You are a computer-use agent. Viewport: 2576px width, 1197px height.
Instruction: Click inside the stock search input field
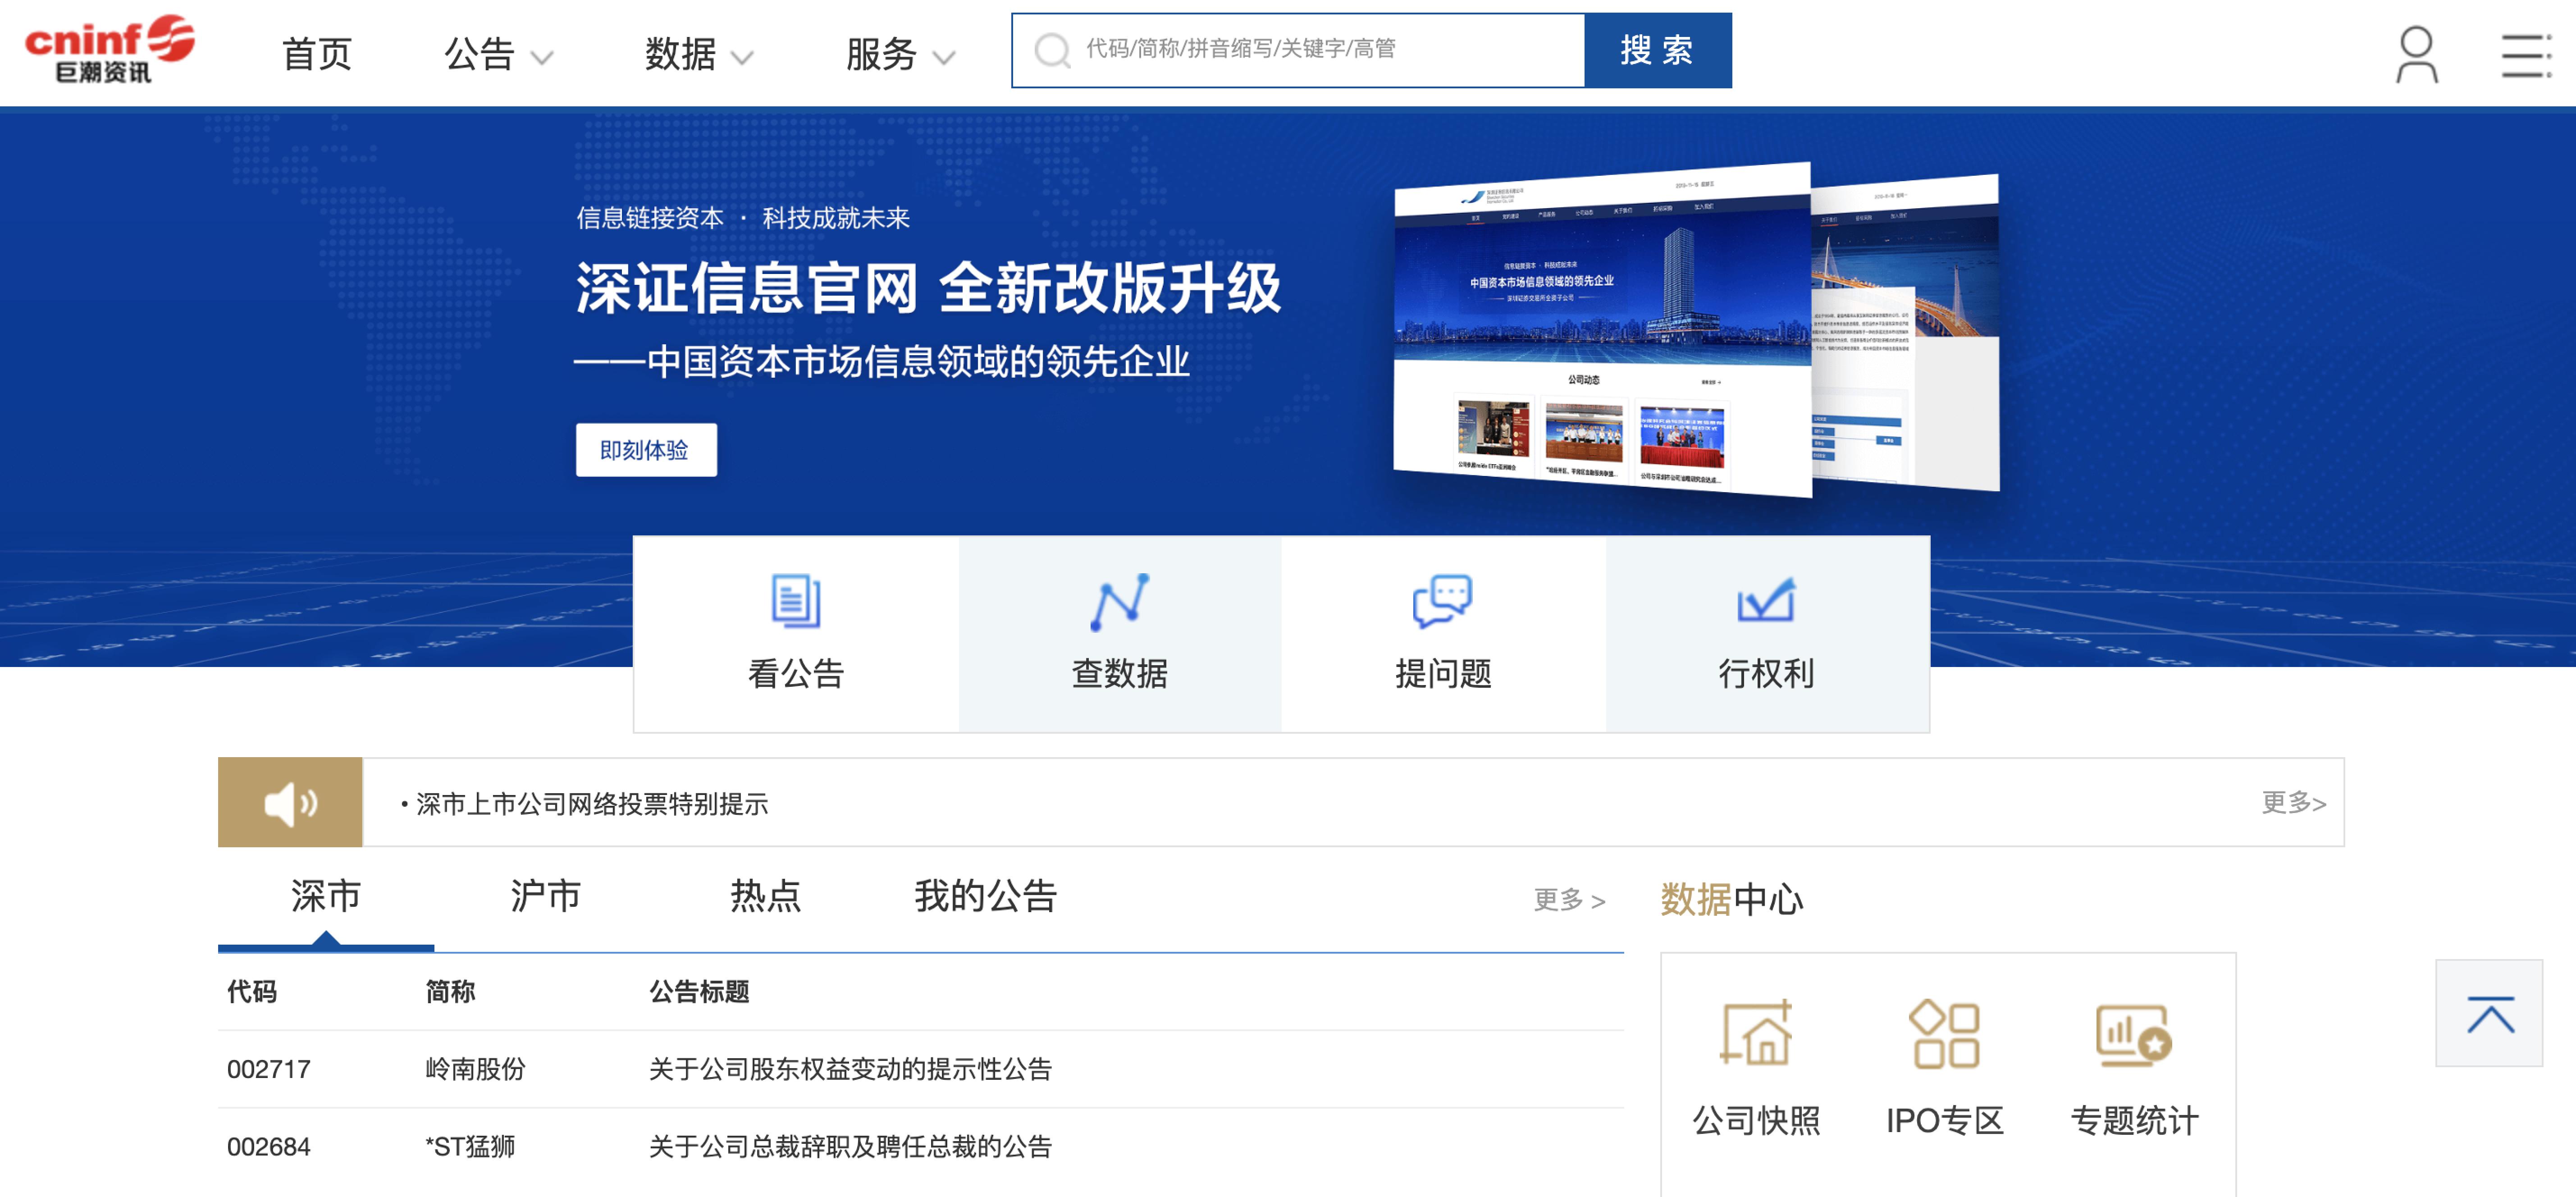pyautogui.click(x=1300, y=49)
